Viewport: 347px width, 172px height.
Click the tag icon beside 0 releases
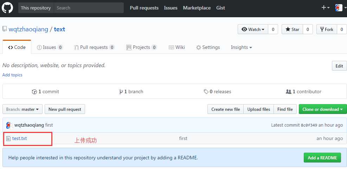(x=206, y=92)
